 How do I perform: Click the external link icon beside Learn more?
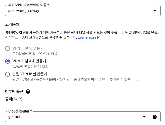tap(99, 37)
